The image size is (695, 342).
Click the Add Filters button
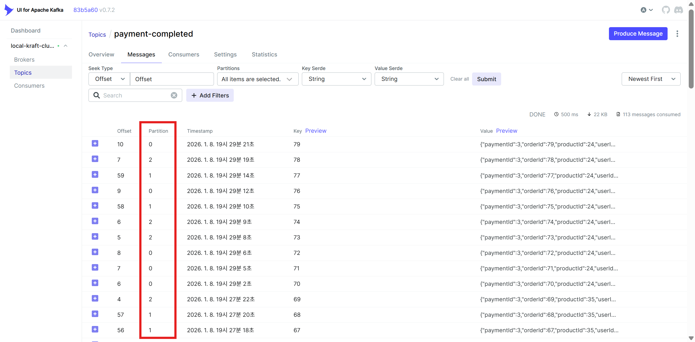[x=210, y=95]
